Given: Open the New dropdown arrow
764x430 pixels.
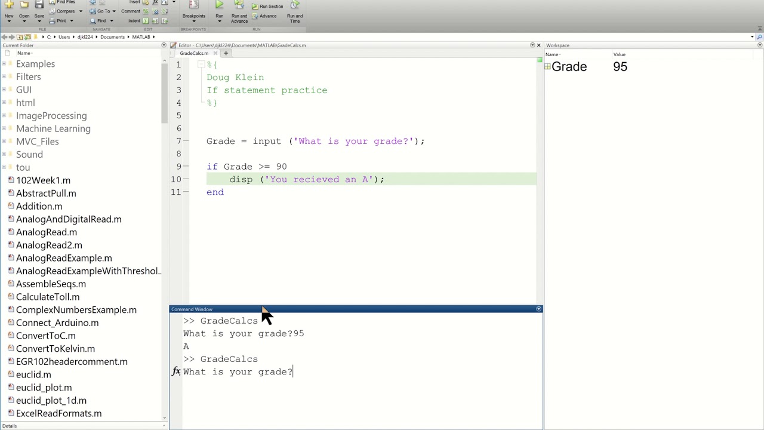Looking at the screenshot, I should pos(9,21).
